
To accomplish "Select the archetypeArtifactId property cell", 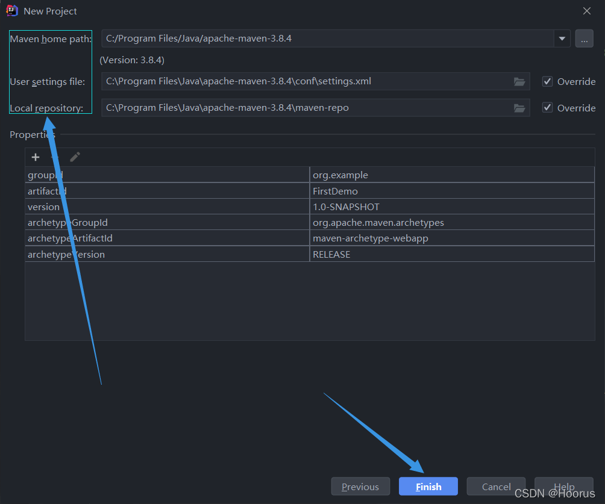I will click(167, 238).
